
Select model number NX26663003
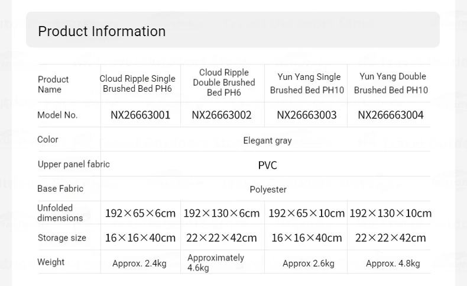click(x=306, y=115)
